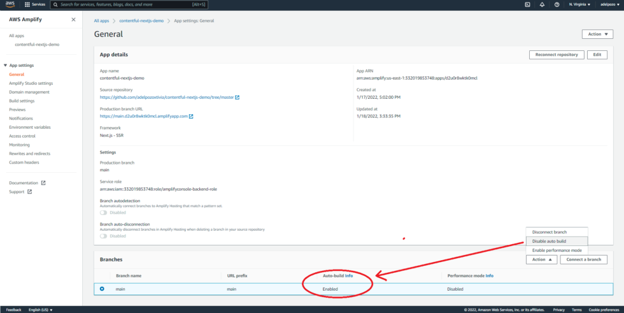This screenshot has height=313, width=624.
Task: Click the Connect a branch button
Action: [x=583, y=259]
